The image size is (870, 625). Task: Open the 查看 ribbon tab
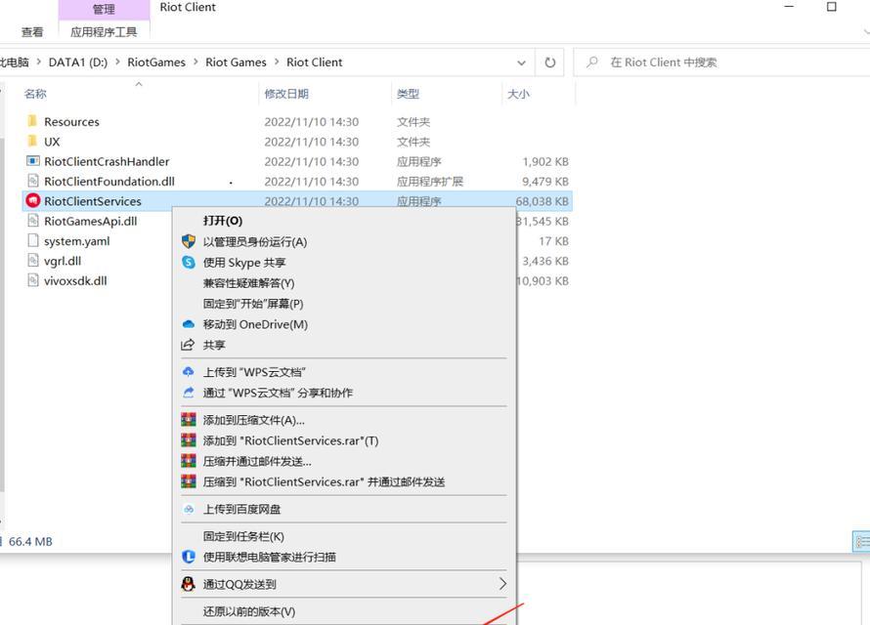click(32, 31)
